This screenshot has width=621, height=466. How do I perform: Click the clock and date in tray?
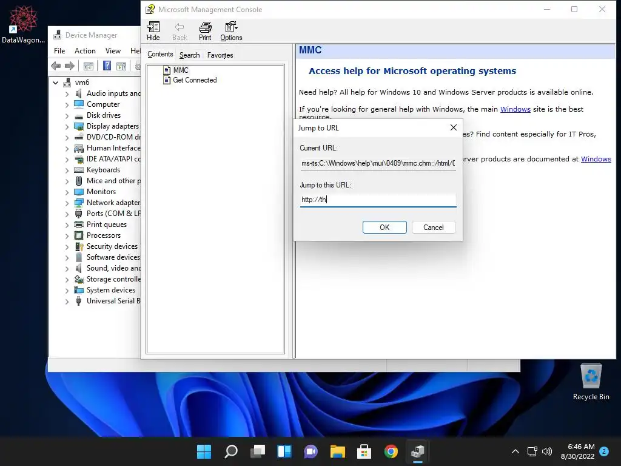[x=577, y=451]
